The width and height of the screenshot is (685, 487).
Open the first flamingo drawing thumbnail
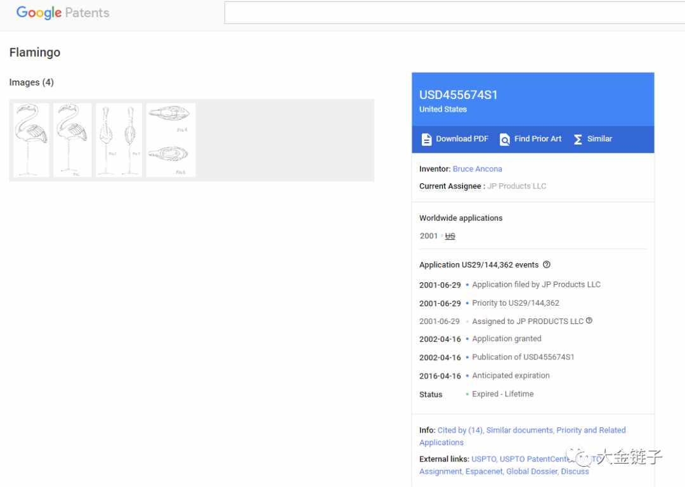(x=31, y=140)
